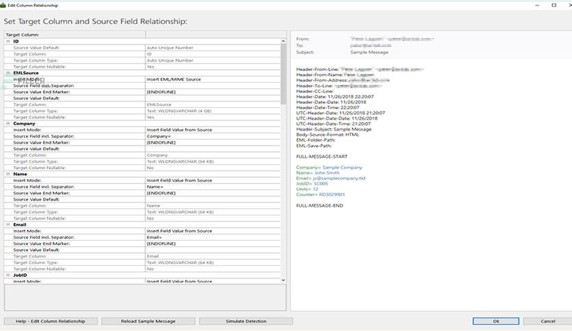Click 'Header-Date: 11/26/2018 22:20:07' line
This screenshot has width=572, height=331.
[x=335, y=96]
